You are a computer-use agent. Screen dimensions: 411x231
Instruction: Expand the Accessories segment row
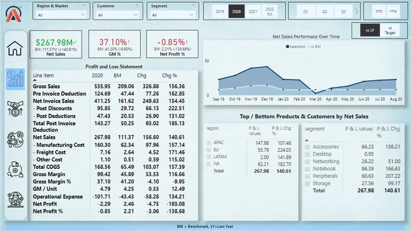[x=307, y=147]
